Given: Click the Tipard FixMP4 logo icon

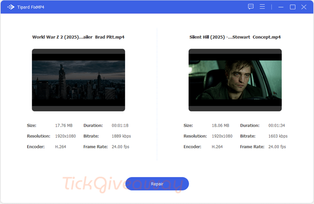Looking at the screenshot, I should 11,7.
